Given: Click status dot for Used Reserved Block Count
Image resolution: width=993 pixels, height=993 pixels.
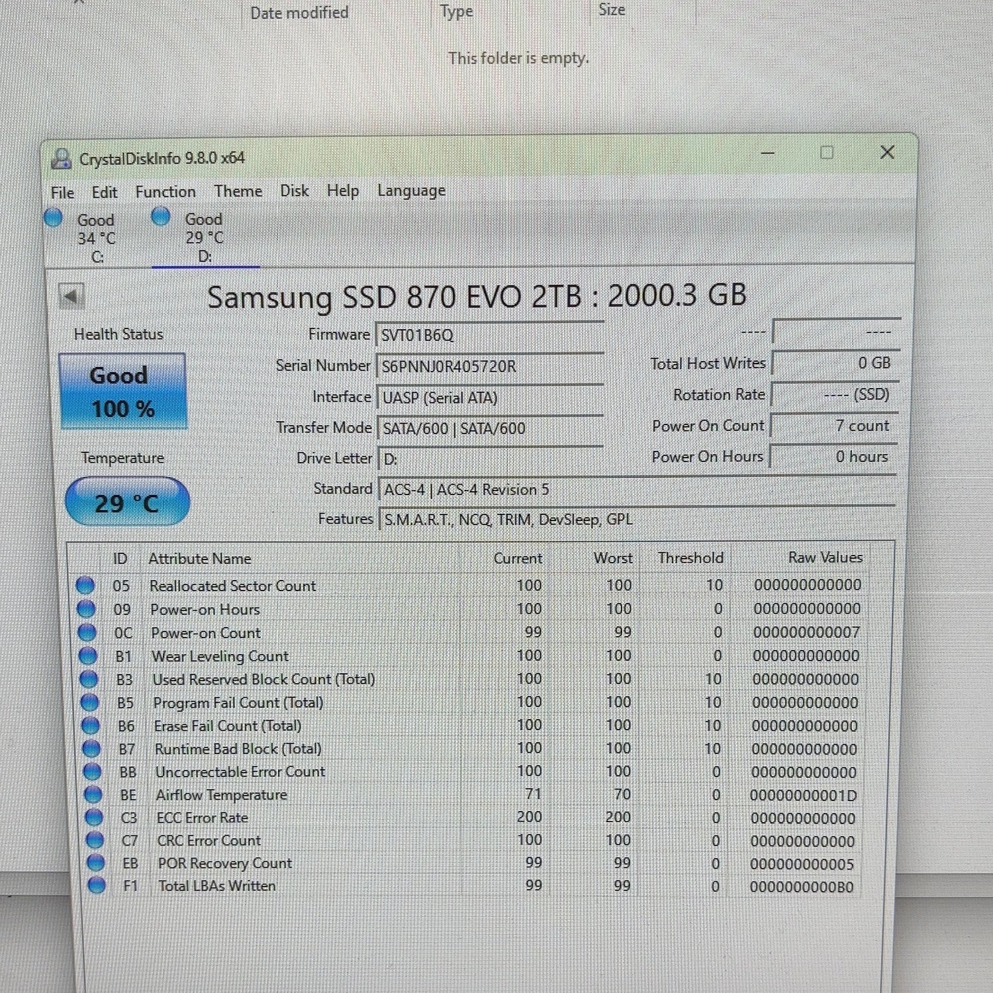Looking at the screenshot, I should tap(88, 679).
